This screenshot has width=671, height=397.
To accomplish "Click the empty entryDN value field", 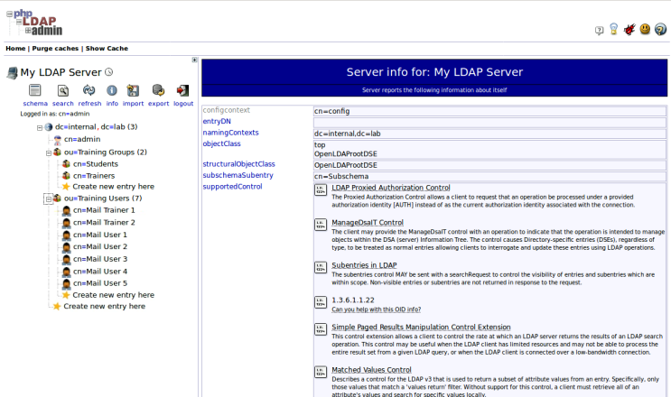I will point(489,122).
